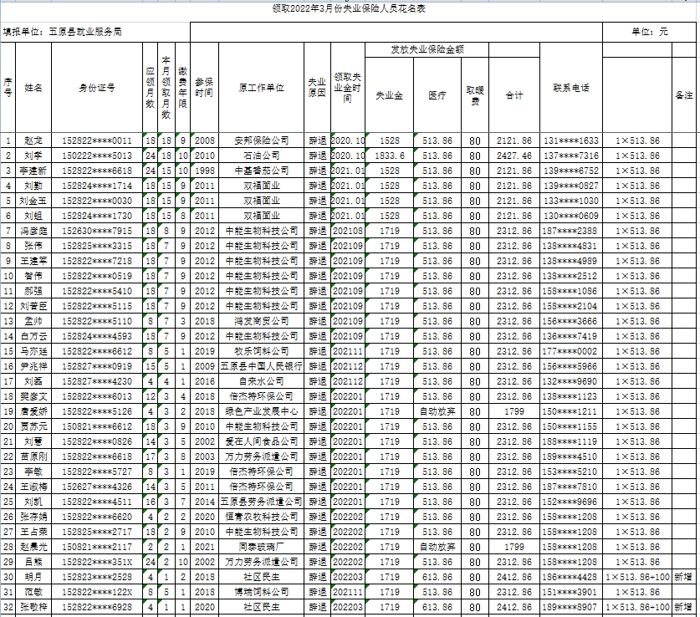Click the name cell 张敬梓

(33, 607)
